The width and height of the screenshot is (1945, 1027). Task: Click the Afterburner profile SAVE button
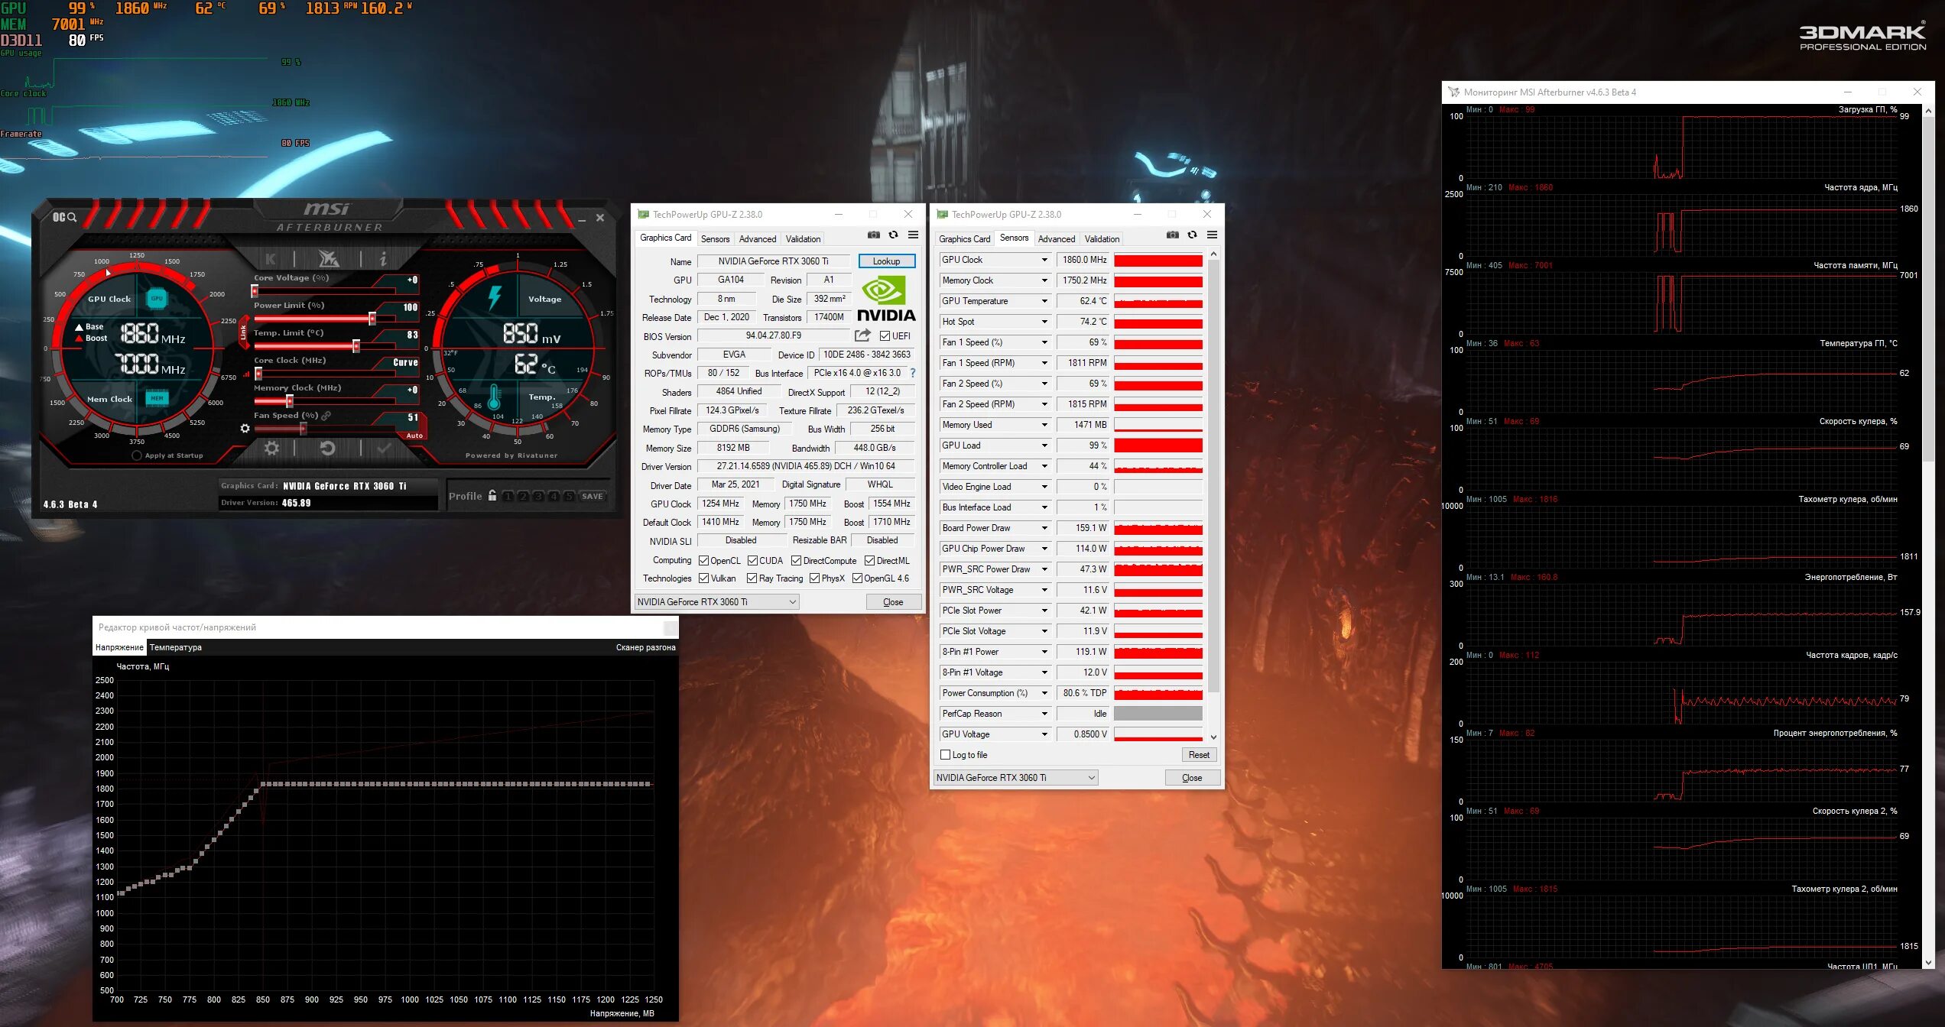coord(593,496)
